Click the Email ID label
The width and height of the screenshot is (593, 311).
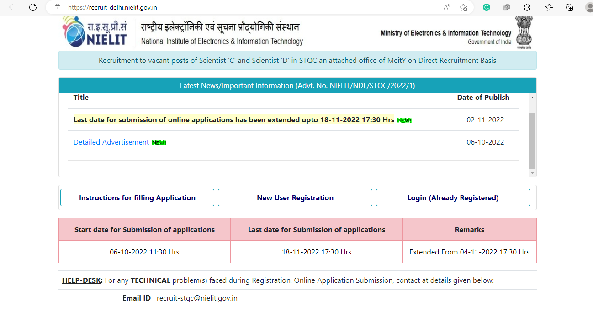pos(137,298)
